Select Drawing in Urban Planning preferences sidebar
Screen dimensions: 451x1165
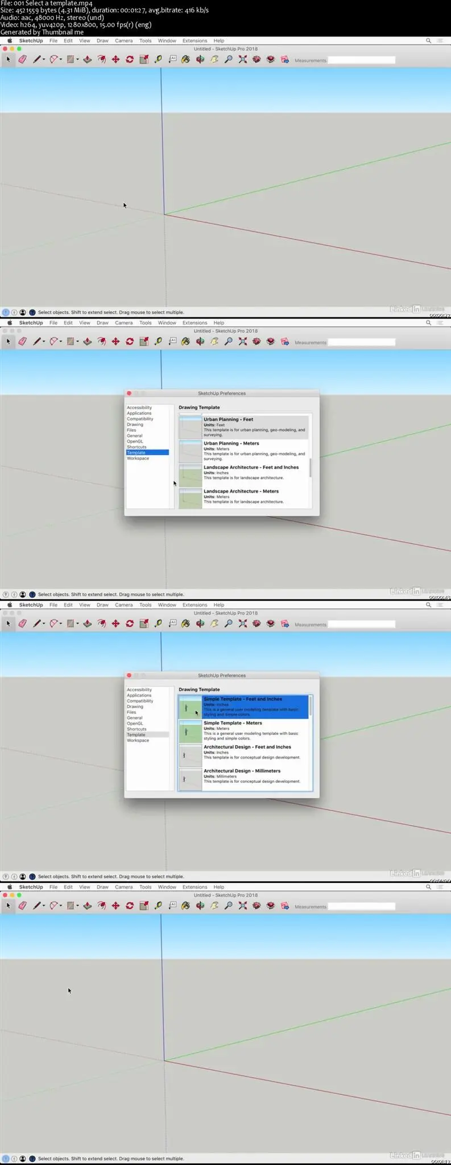tap(135, 424)
